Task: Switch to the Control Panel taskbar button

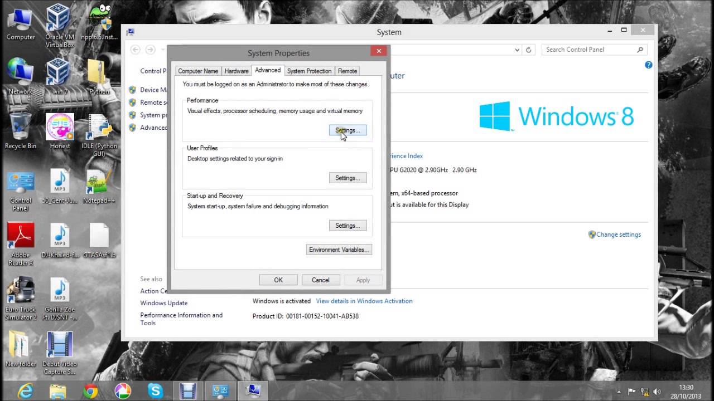Action: [x=220, y=390]
